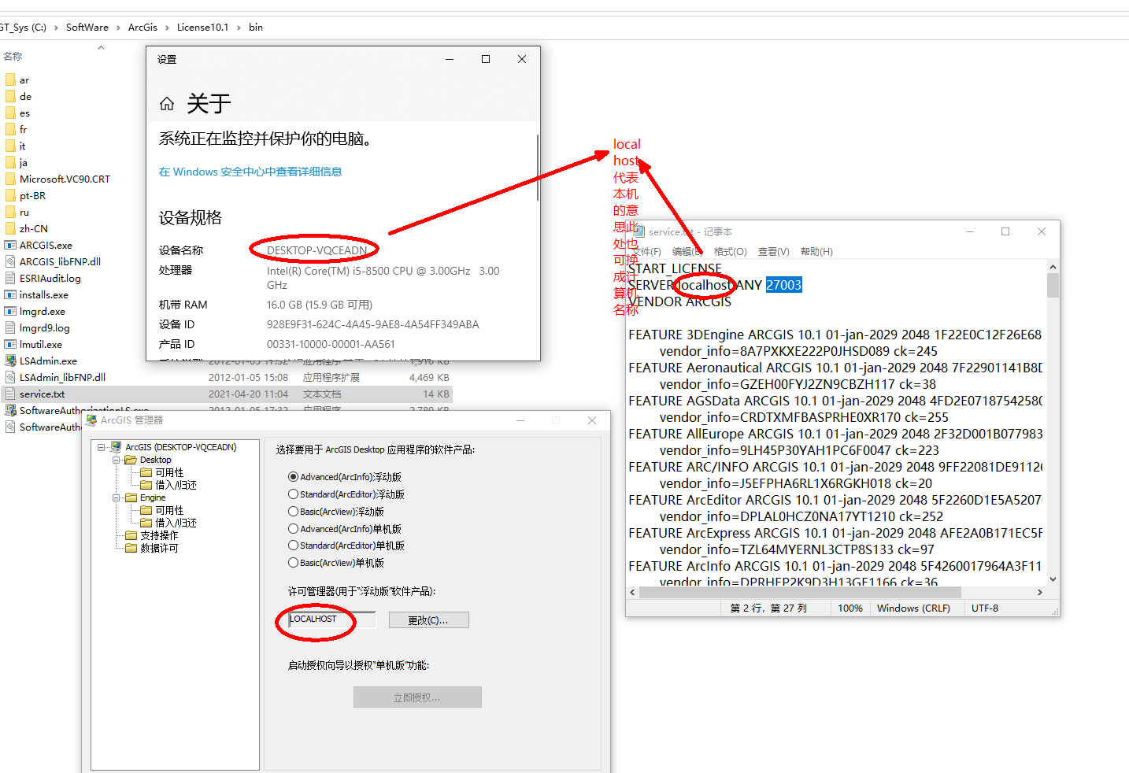The image size is (1129, 773).
Task: Select the Standard(ArcEditor)浮动版 radio button
Action: [293, 494]
